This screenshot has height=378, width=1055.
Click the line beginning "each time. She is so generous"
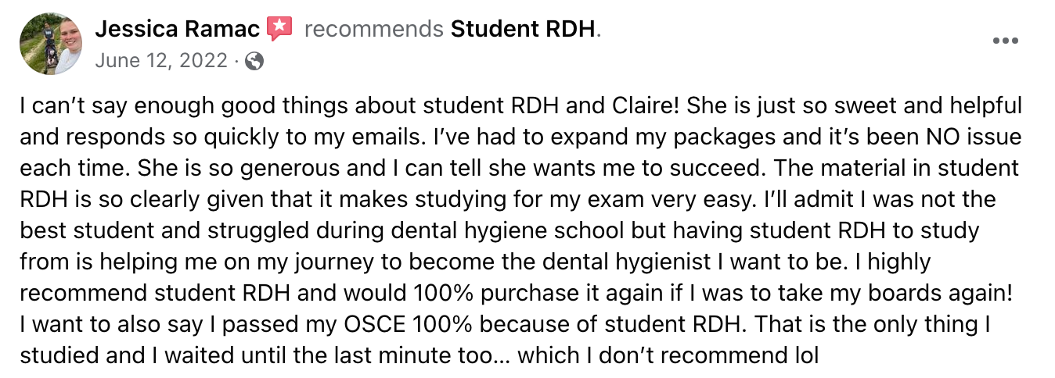click(520, 168)
